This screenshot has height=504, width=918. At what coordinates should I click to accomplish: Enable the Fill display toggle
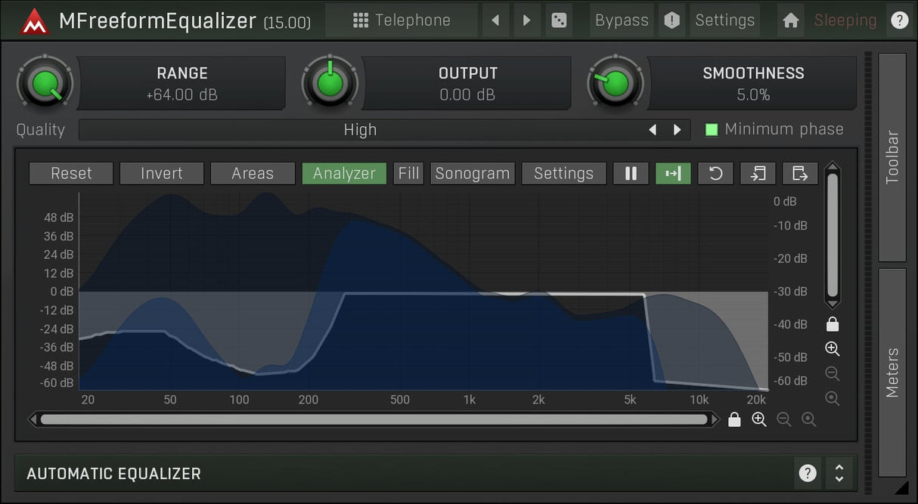408,174
